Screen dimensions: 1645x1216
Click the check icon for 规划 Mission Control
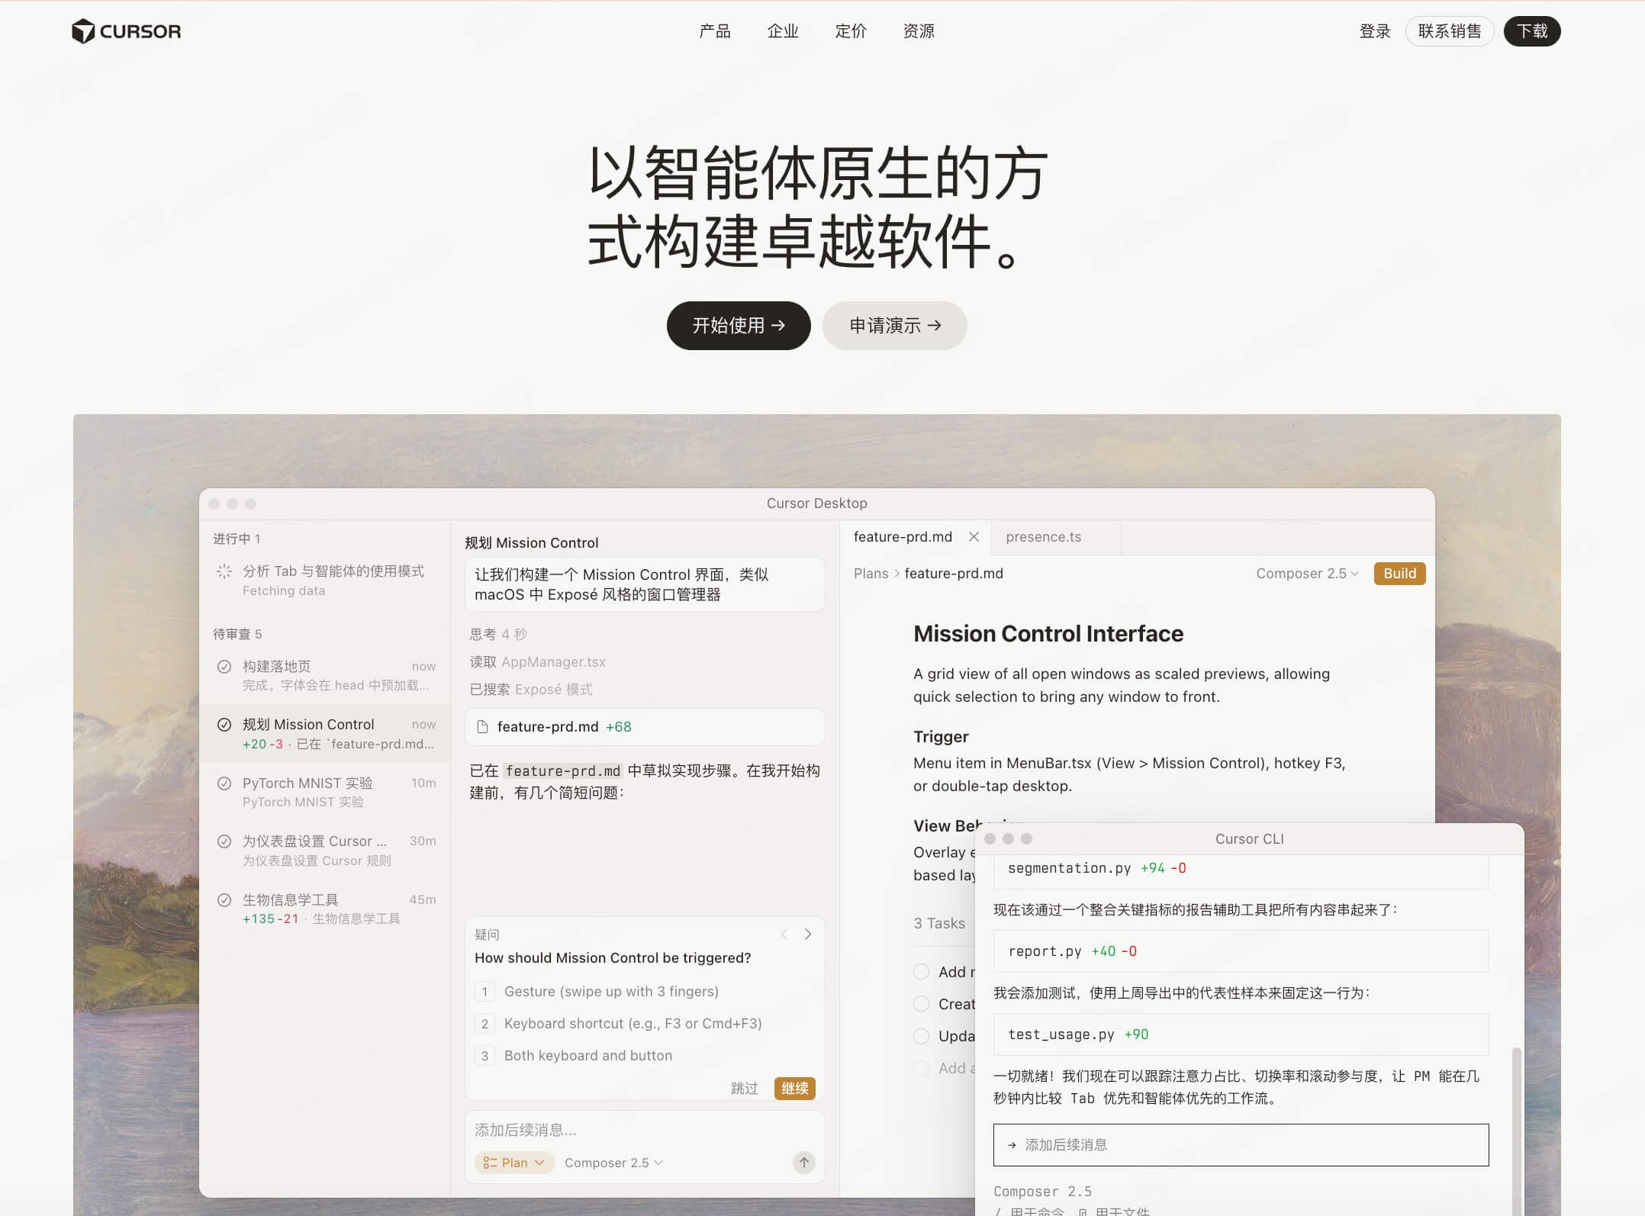224,725
